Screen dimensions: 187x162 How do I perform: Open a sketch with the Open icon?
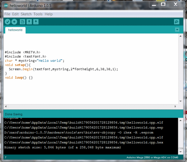point(29,22)
